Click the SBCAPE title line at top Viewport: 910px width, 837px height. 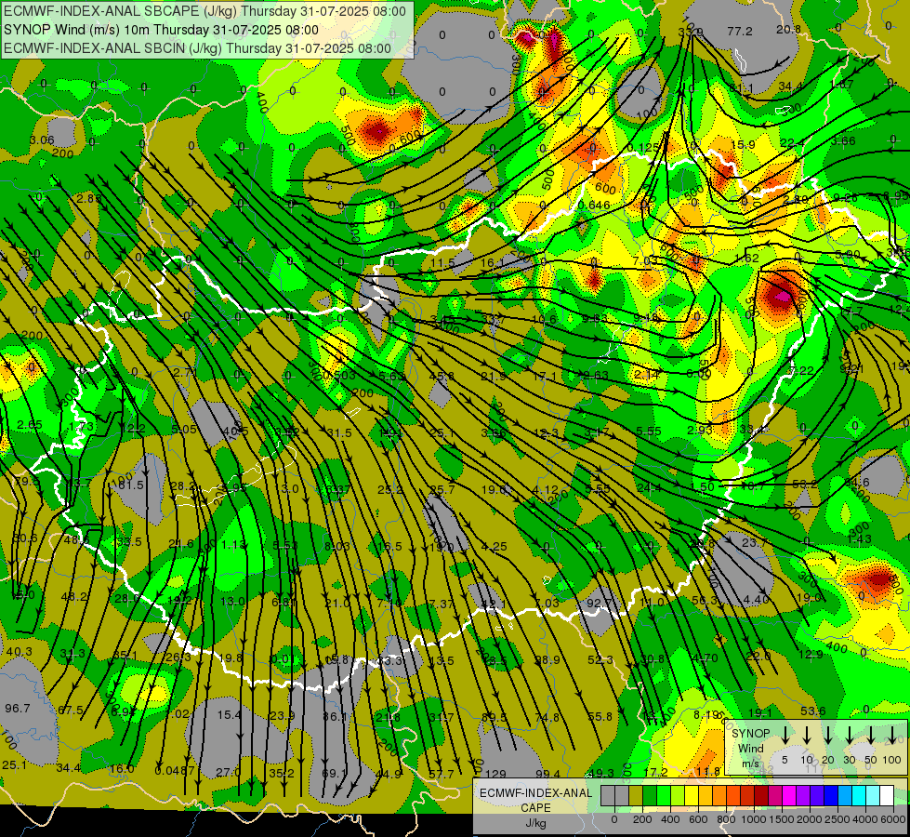click(204, 11)
